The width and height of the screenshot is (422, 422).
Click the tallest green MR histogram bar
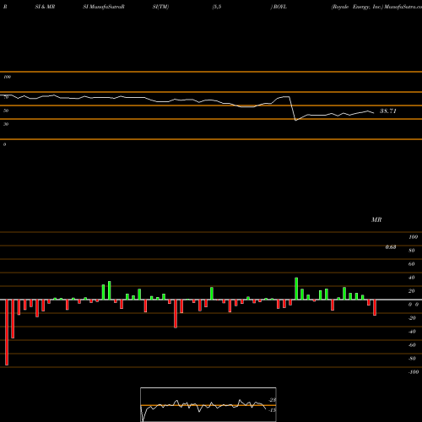[296, 289]
